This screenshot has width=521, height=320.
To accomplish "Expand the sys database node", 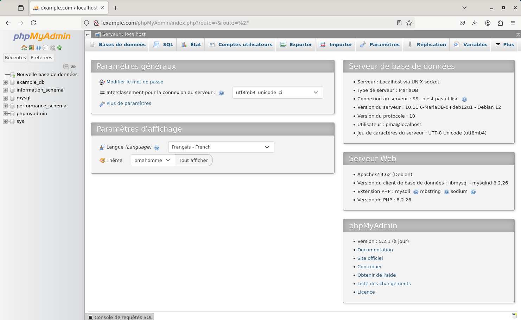I will [5, 121].
